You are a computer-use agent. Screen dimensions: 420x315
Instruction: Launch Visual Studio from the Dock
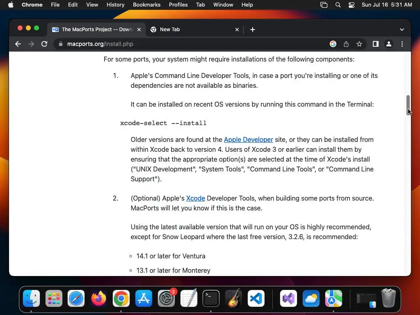[288, 299]
